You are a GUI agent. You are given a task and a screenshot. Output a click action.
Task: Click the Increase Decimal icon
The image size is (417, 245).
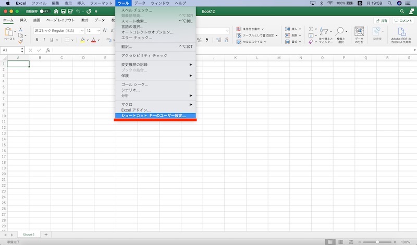pos(218,40)
